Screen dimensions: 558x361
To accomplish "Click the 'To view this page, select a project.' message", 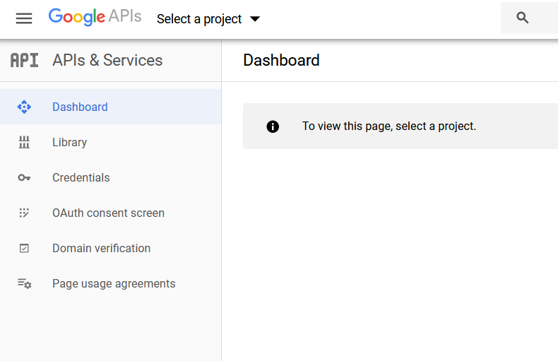I will 389,126.
